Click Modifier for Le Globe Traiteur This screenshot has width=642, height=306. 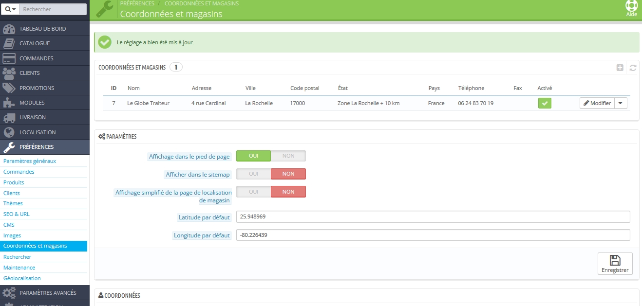[597, 103]
